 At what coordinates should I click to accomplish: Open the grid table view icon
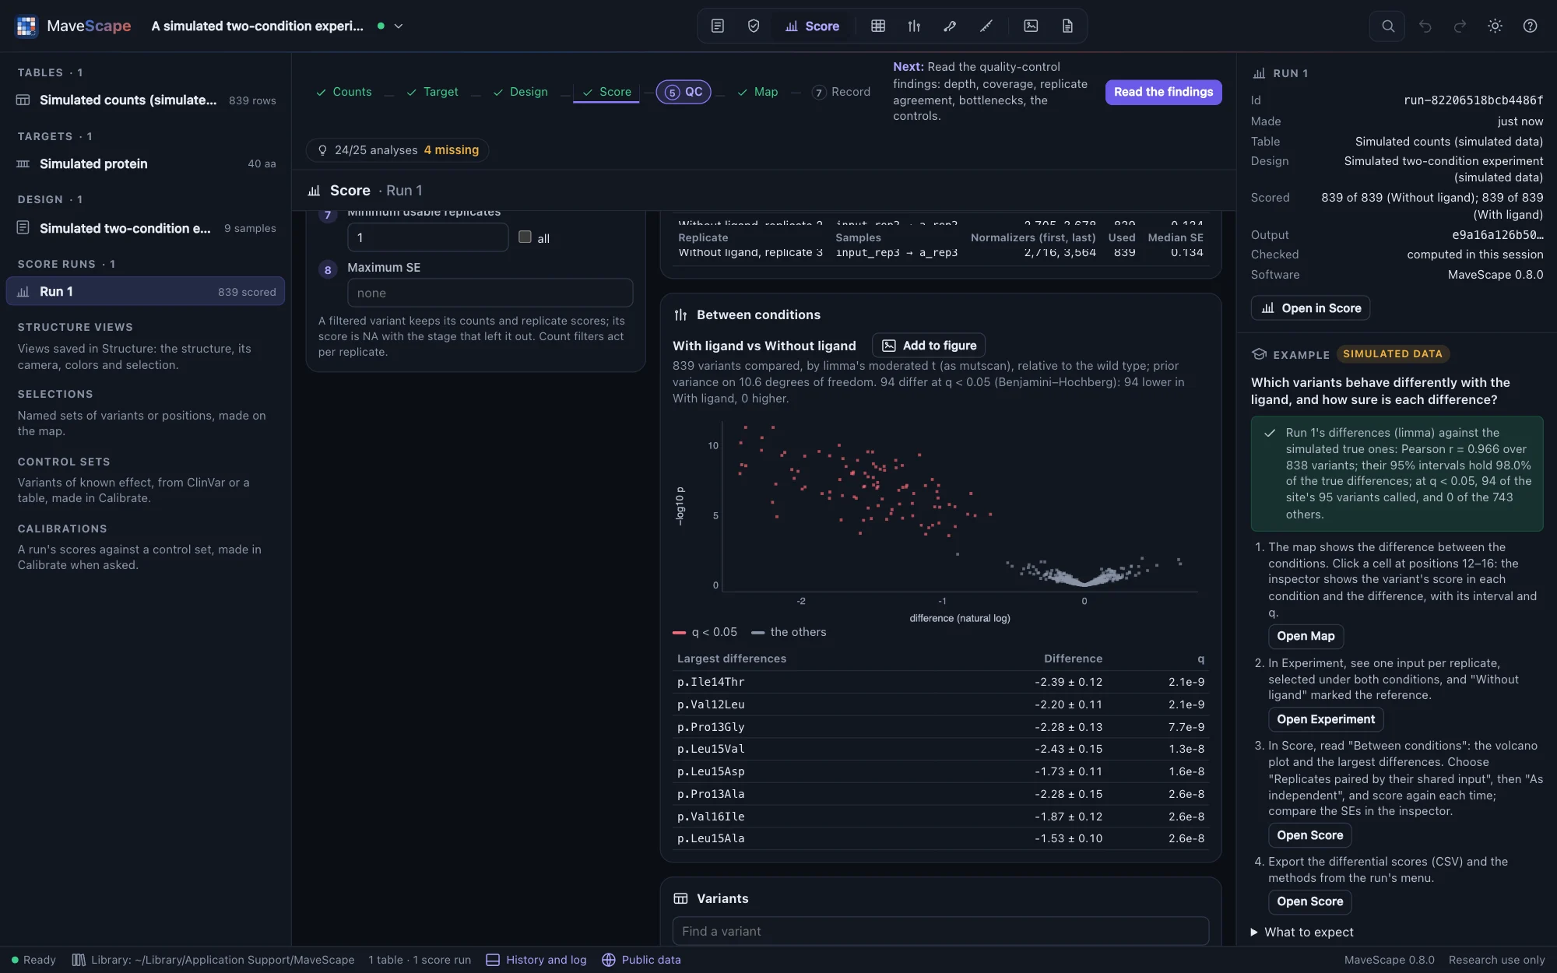[878, 26]
